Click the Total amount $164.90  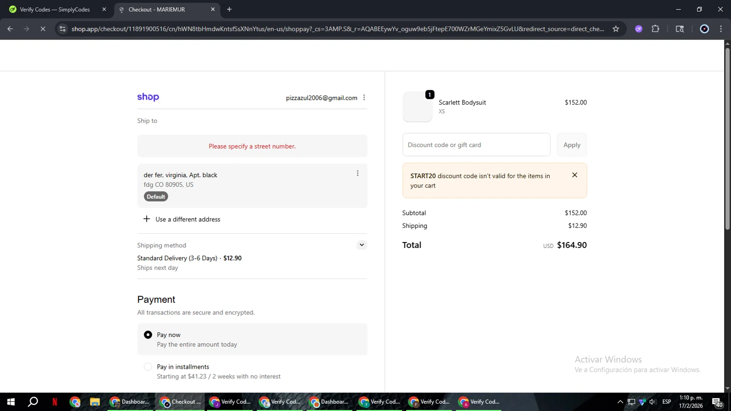point(572,245)
